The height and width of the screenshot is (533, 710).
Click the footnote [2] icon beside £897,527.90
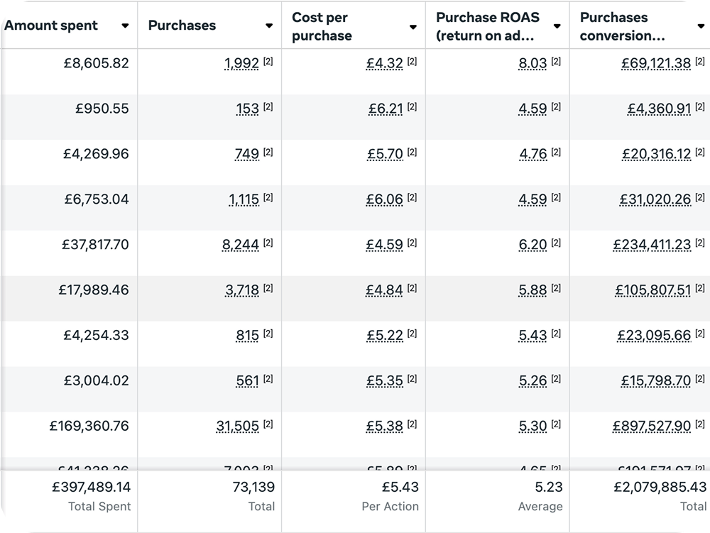click(x=700, y=424)
